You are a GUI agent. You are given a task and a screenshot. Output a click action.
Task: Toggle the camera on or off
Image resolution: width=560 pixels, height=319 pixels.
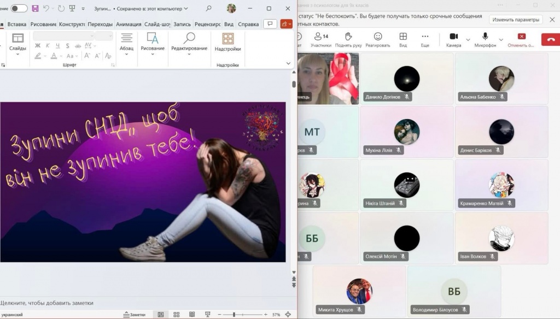pyautogui.click(x=453, y=40)
